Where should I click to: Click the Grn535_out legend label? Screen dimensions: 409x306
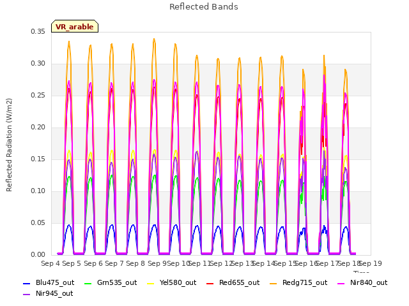click(117, 282)
